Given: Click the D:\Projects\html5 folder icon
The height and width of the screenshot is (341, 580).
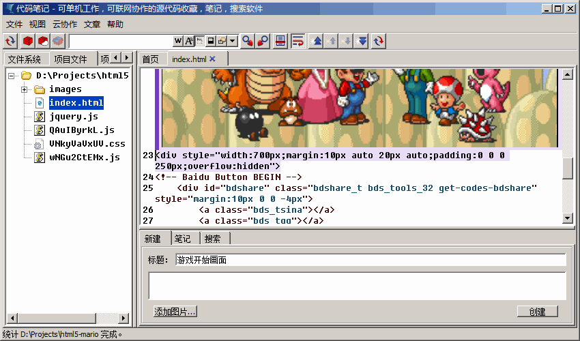Looking at the screenshot, I should 26,76.
